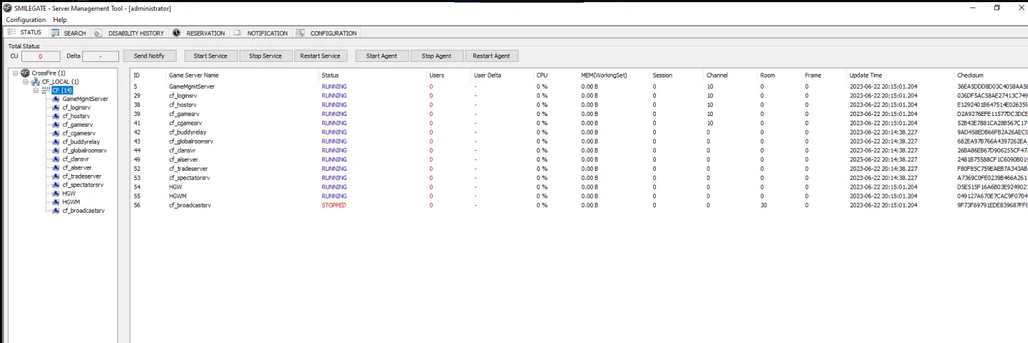The width and height of the screenshot is (1028, 343).
Task: Click the NOTIFICATION tab's icon
Action: [x=239, y=33]
